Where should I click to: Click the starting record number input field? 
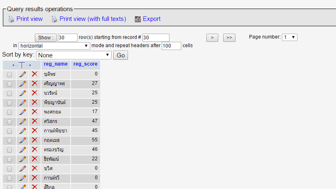click(x=156, y=38)
